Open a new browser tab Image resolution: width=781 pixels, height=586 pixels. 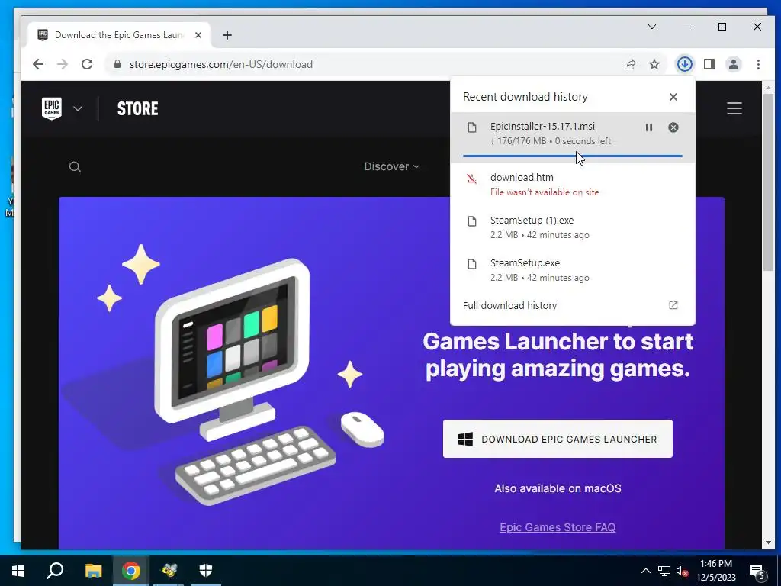227,35
